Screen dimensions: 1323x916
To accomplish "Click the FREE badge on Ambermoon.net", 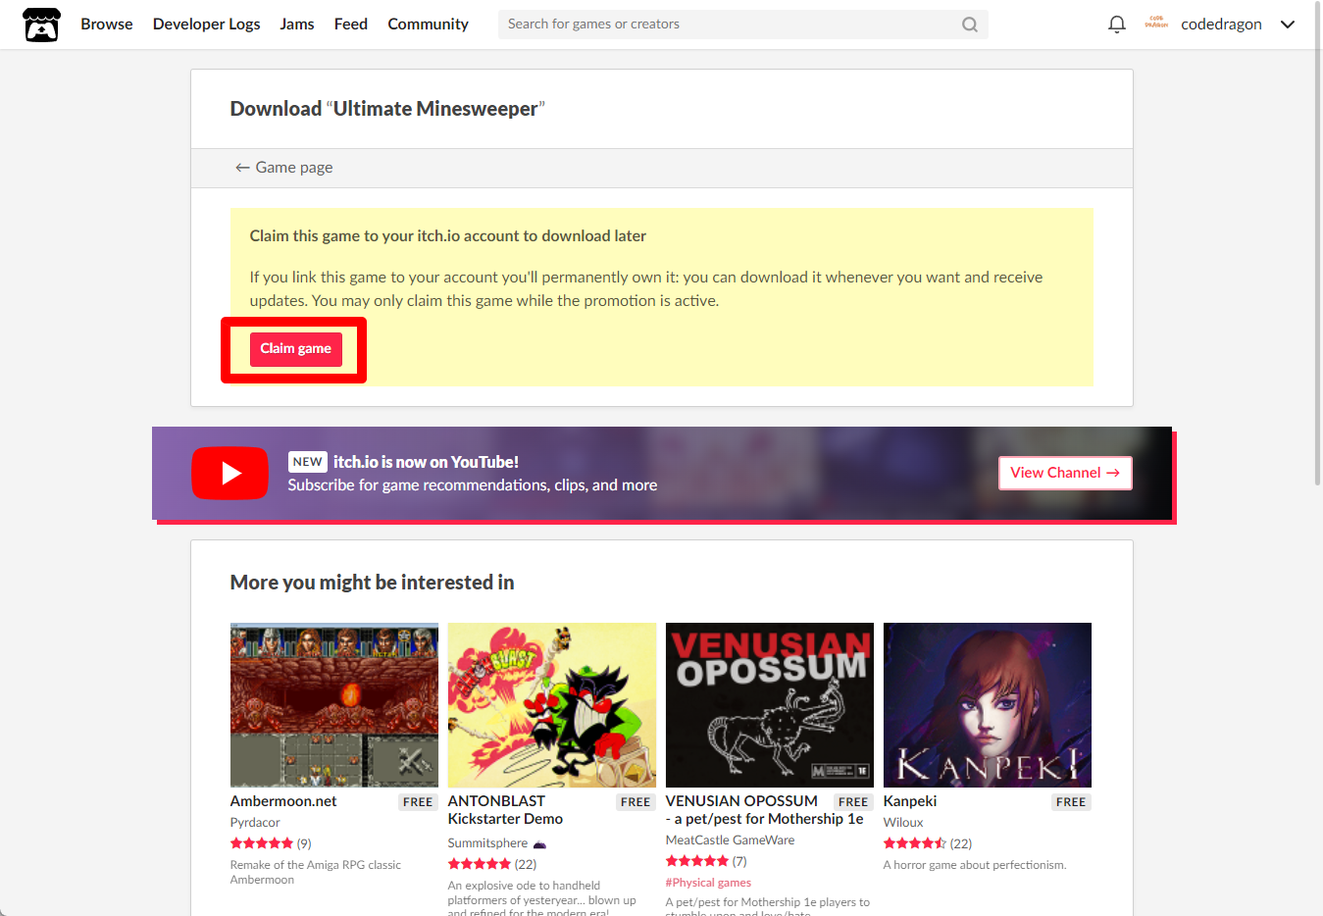I will (x=418, y=802).
